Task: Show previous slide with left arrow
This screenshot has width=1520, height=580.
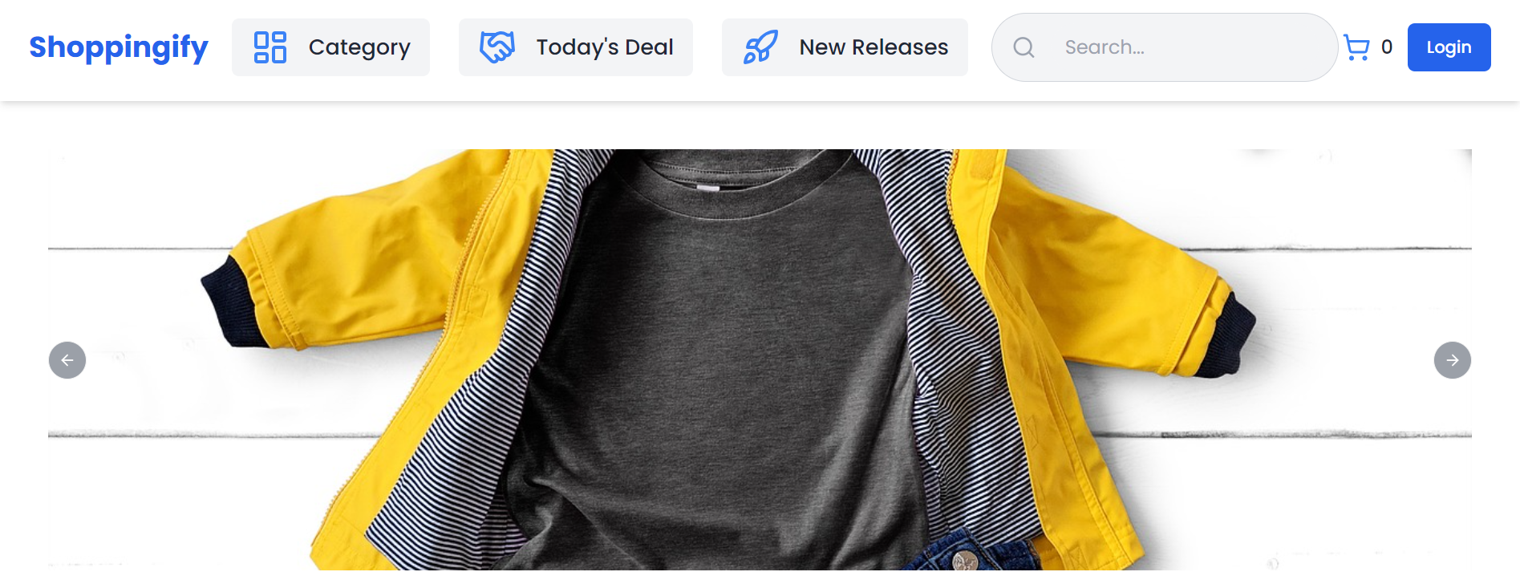Action: coord(67,360)
